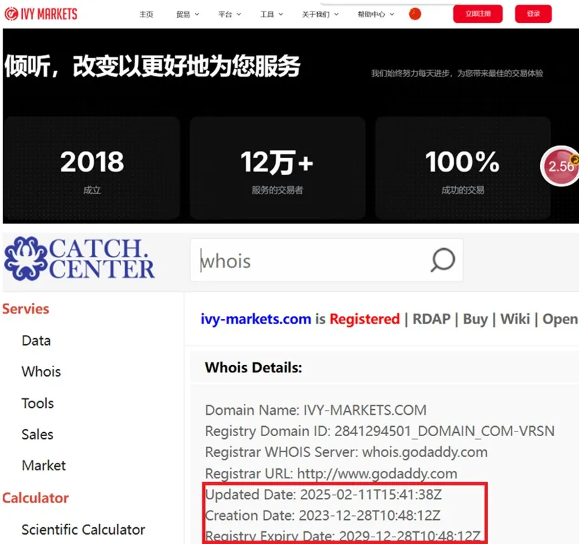Click the red 2.56 floating badge

click(560, 166)
